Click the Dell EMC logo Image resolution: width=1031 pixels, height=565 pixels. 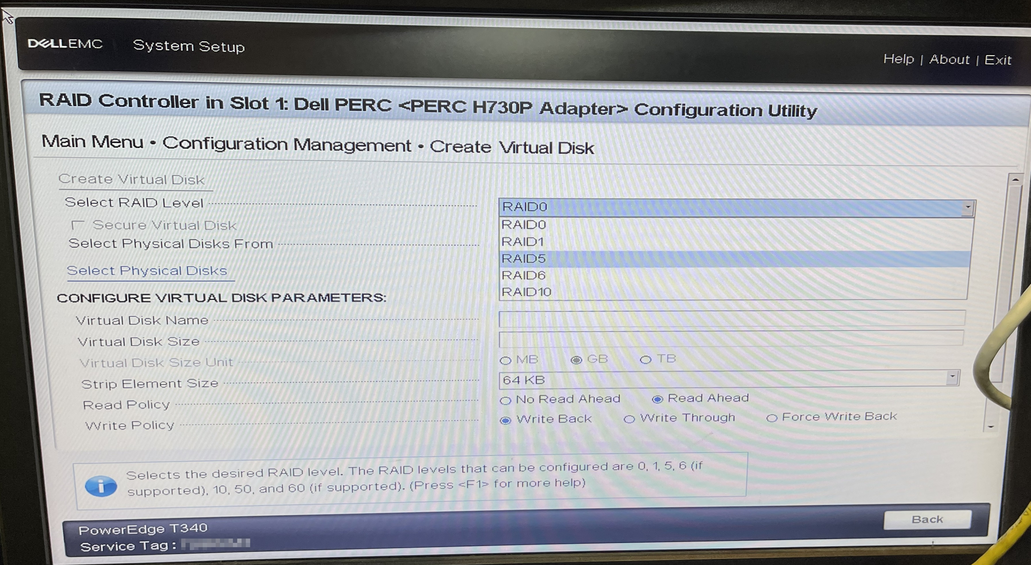[65, 43]
